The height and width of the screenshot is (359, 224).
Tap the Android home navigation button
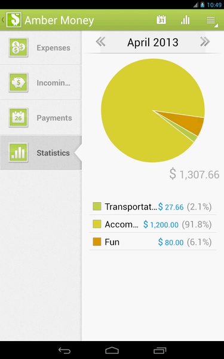coord(112,350)
